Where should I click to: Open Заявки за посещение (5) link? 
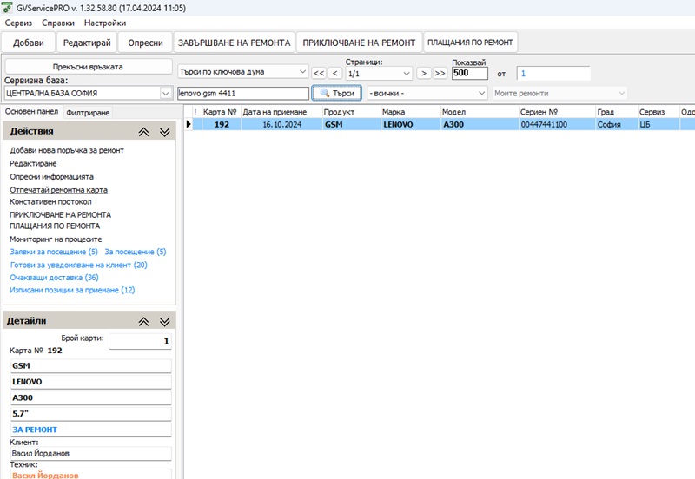tap(54, 252)
